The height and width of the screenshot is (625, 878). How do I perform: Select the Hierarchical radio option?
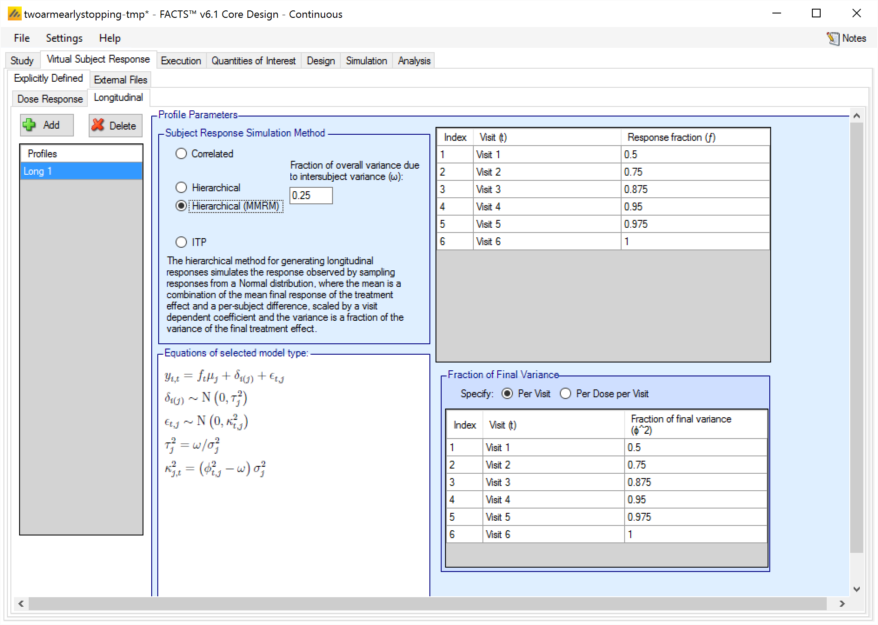181,188
